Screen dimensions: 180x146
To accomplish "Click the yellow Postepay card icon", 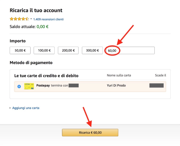I will pyautogui.click(x=29, y=86).
